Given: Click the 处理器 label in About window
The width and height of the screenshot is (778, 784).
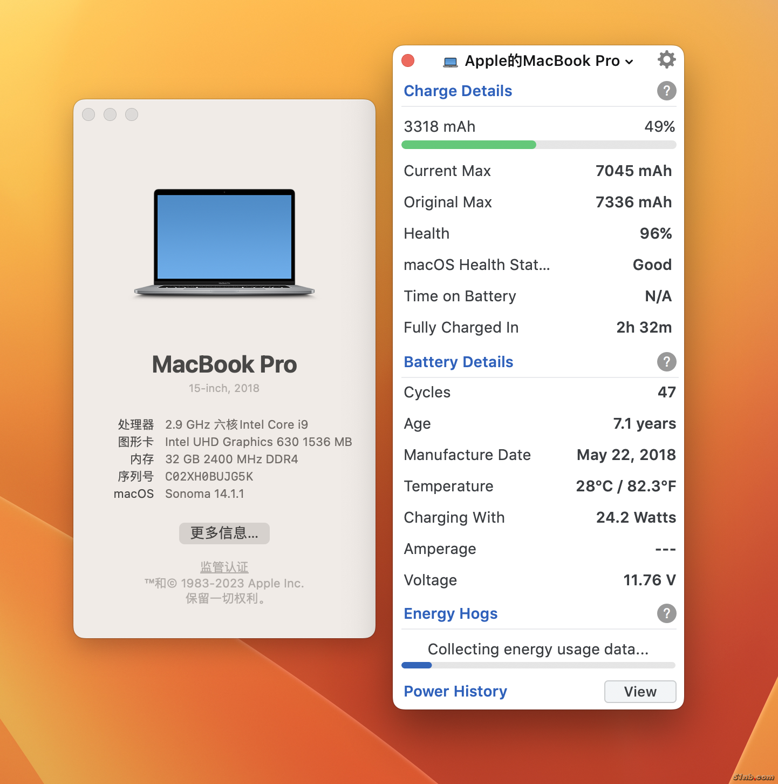Looking at the screenshot, I should point(136,424).
